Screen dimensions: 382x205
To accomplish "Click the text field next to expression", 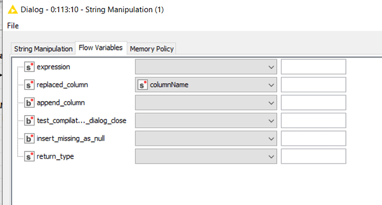I will pos(313,67).
